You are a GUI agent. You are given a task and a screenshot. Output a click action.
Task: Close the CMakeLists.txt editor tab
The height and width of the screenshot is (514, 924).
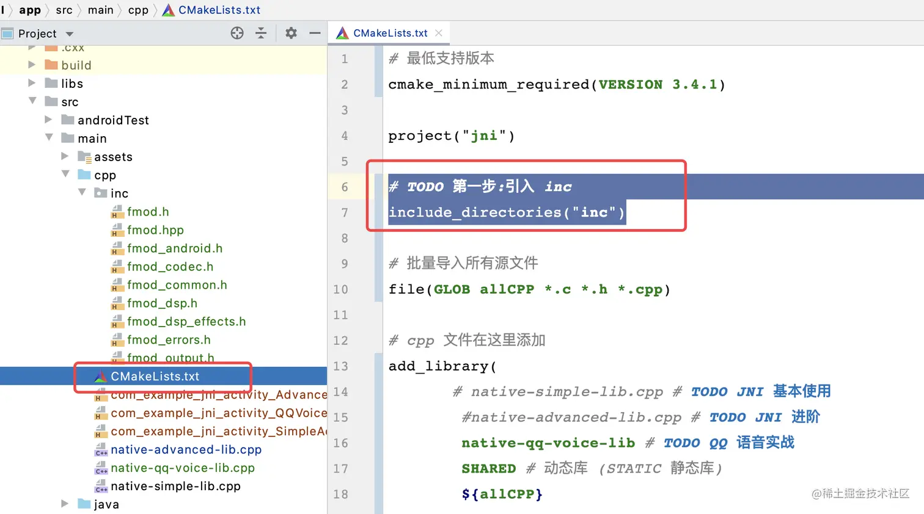(x=439, y=33)
